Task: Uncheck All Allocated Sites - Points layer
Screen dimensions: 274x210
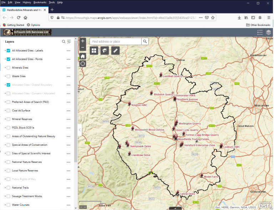Action: [x=9, y=59]
